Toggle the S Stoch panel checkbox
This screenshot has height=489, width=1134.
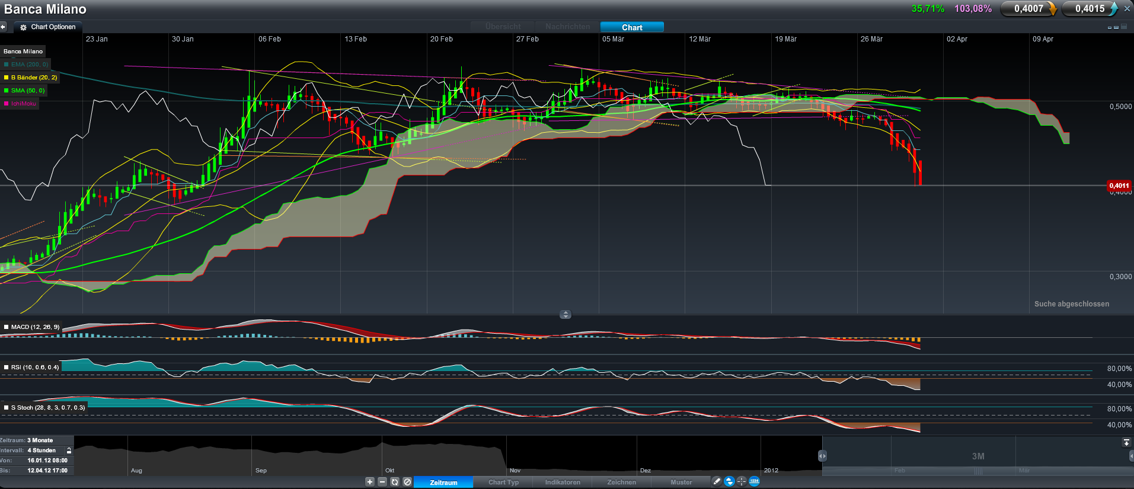click(x=7, y=408)
